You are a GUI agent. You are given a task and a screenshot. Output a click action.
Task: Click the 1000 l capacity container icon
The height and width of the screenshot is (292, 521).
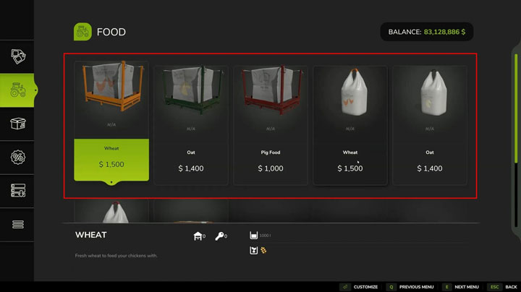(253, 235)
